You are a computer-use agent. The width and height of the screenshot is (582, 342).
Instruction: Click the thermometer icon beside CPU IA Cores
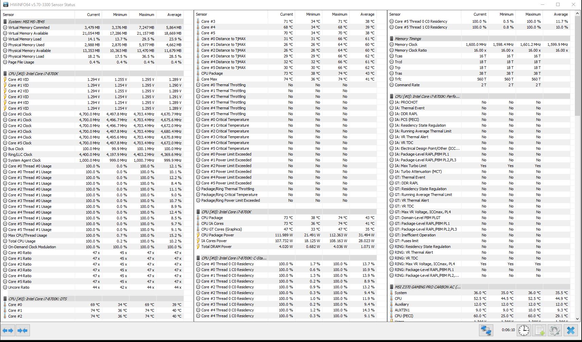click(198, 223)
